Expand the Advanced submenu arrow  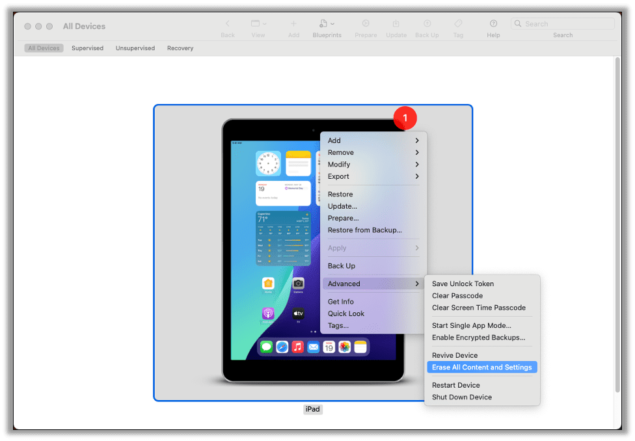pyautogui.click(x=418, y=284)
